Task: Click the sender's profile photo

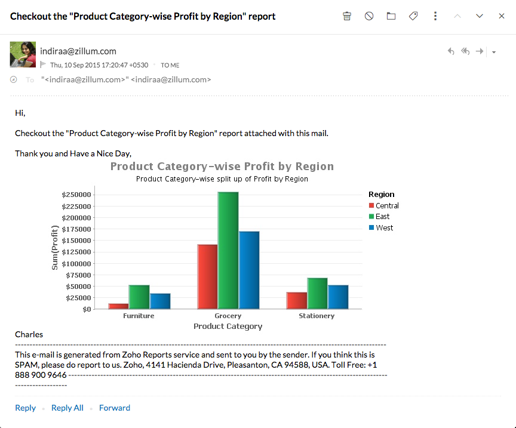Action: click(x=23, y=54)
